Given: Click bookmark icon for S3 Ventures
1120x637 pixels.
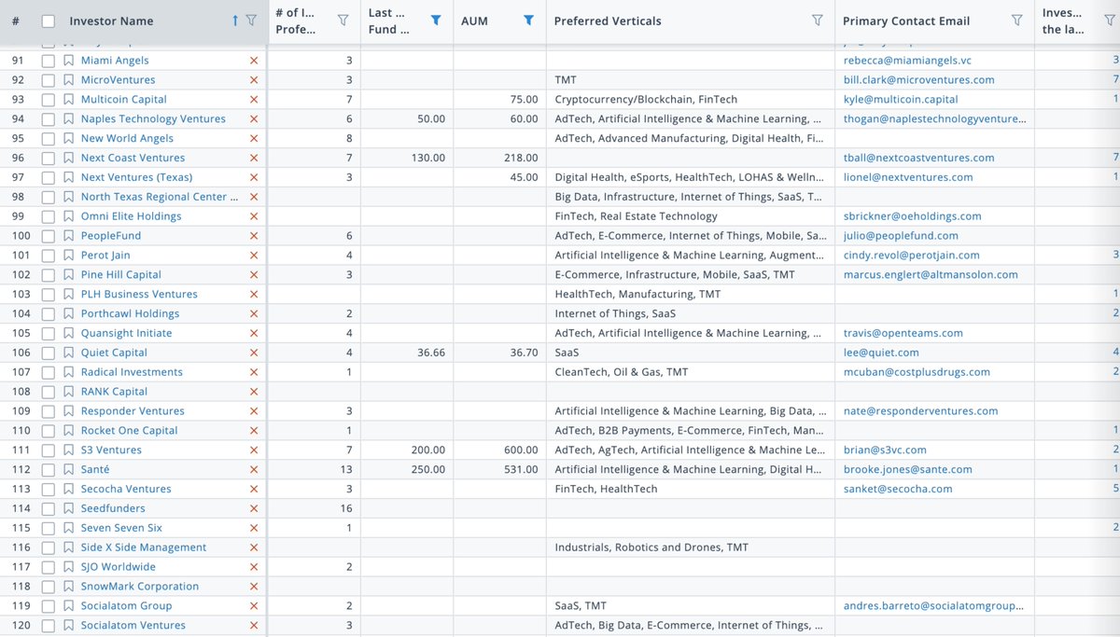Looking at the screenshot, I should (x=69, y=450).
